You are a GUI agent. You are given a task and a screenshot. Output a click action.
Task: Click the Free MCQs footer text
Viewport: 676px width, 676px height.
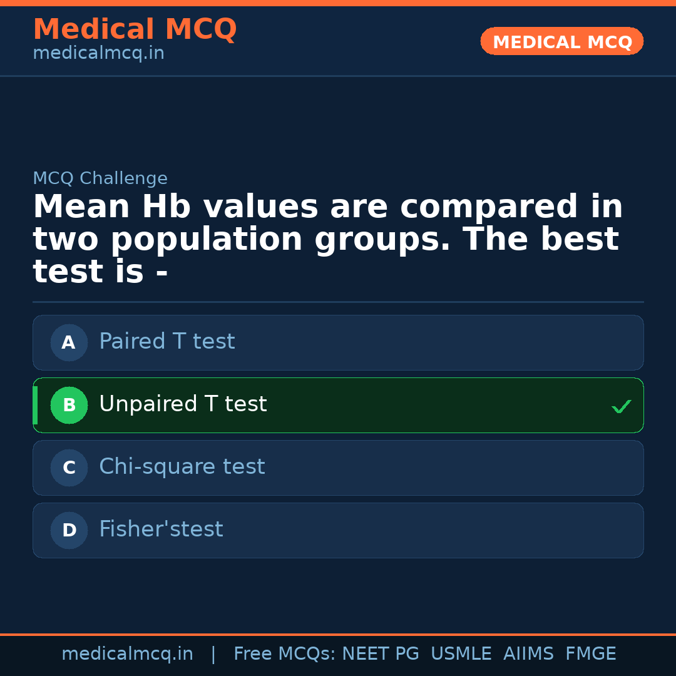point(284,654)
